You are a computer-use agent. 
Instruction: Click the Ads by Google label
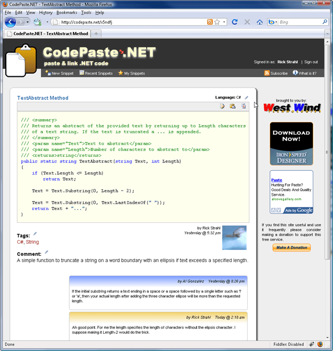click(299, 210)
